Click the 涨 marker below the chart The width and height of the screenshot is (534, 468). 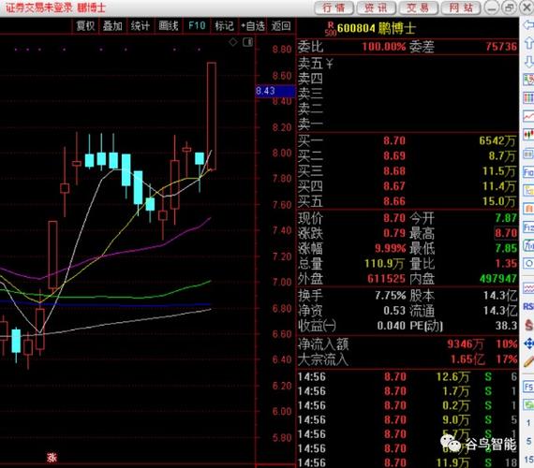tap(52, 458)
